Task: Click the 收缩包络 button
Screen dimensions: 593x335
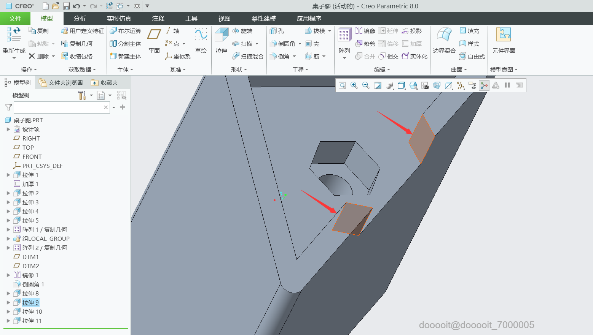Action: [77, 56]
